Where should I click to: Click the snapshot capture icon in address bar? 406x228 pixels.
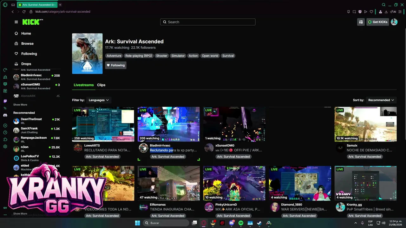pos(354,12)
